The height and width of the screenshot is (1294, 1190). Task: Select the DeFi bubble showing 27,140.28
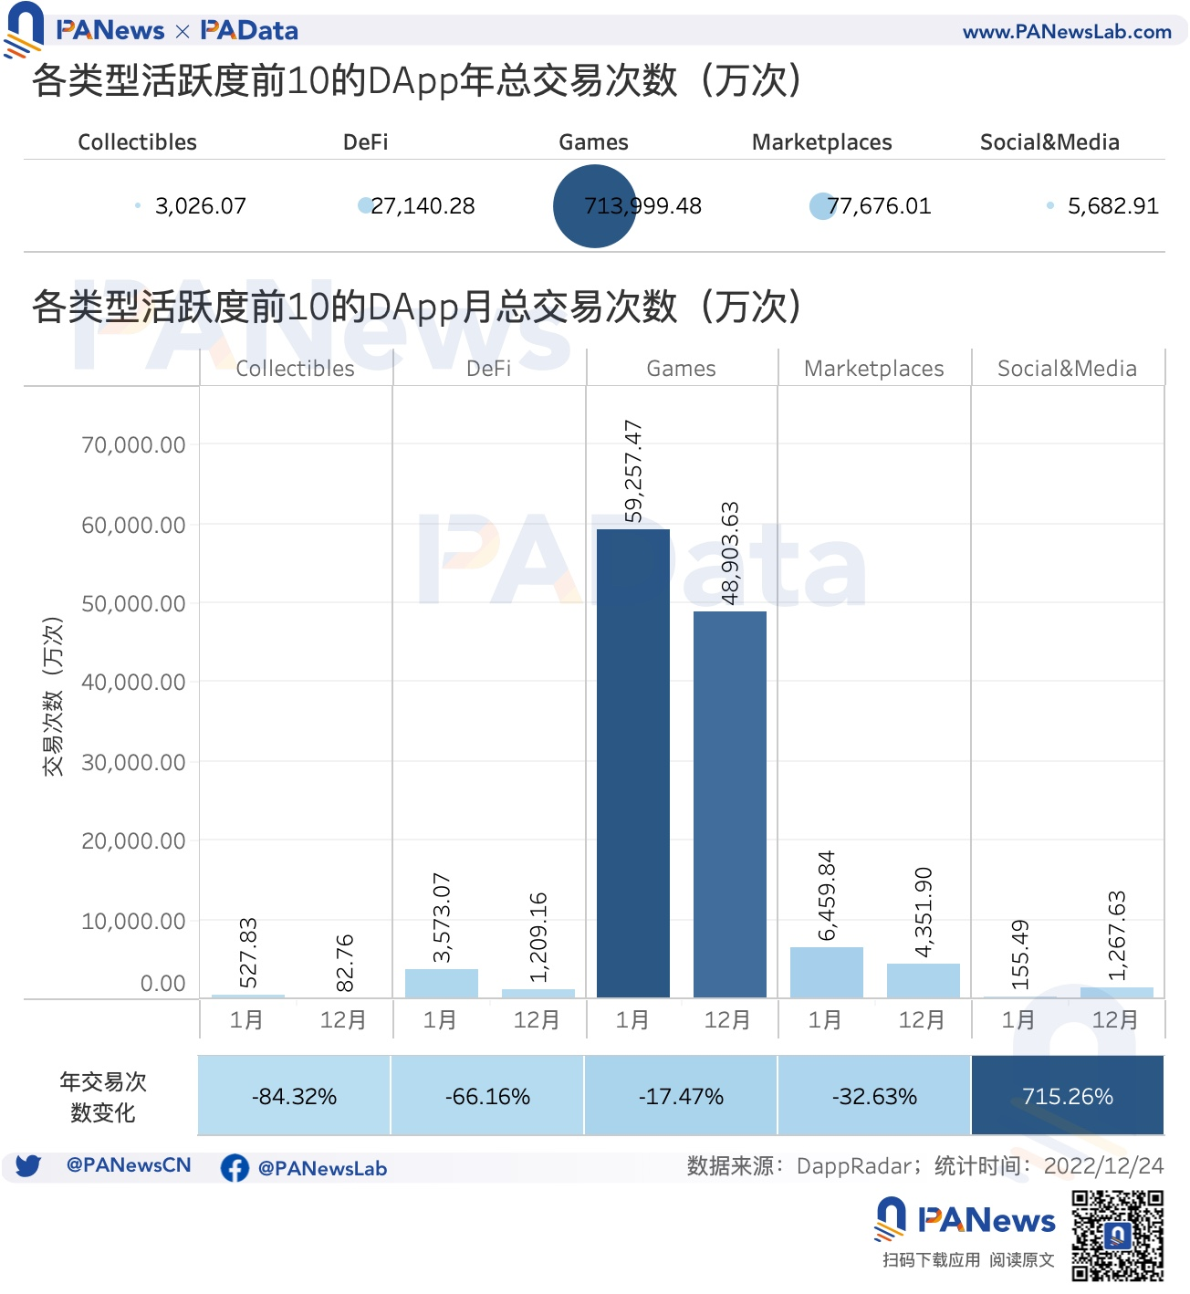click(363, 206)
